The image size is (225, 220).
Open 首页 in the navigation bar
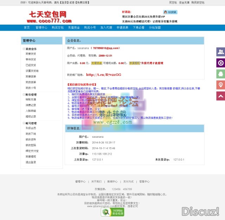27,27
